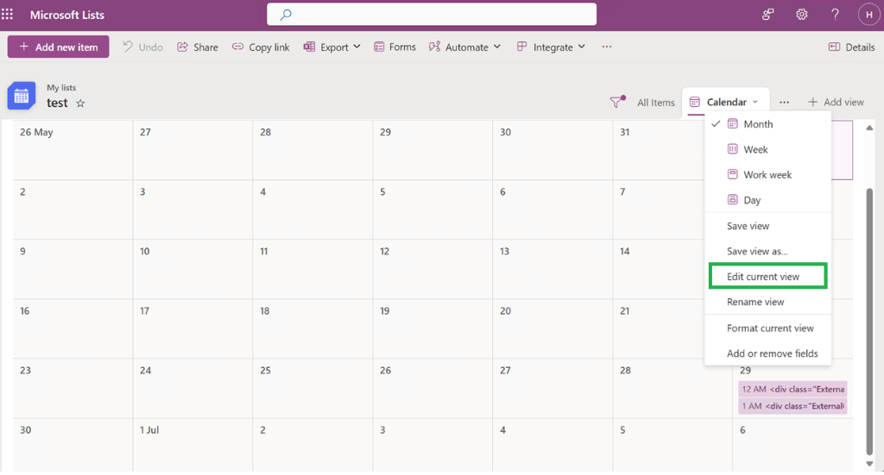The height and width of the screenshot is (475, 884).
Task: Open the feedback share icon in header
Action: (767, 15)
